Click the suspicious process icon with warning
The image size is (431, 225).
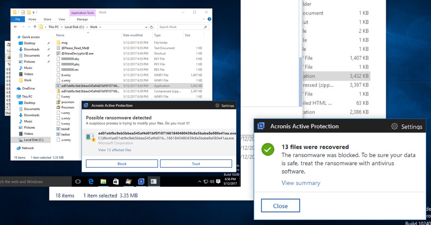(x=91, y=137)
